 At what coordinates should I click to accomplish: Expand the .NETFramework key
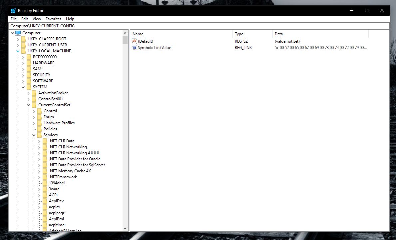(39, 177)
